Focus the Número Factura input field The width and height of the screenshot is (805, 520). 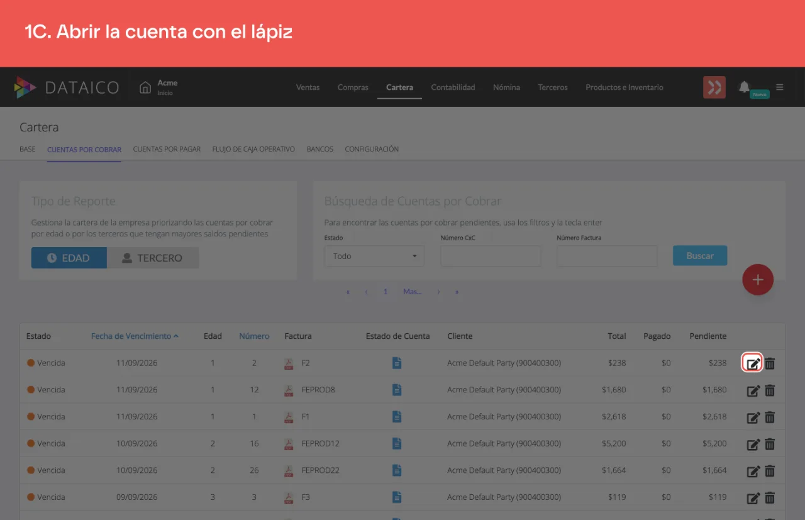click(x=607, y=256)
